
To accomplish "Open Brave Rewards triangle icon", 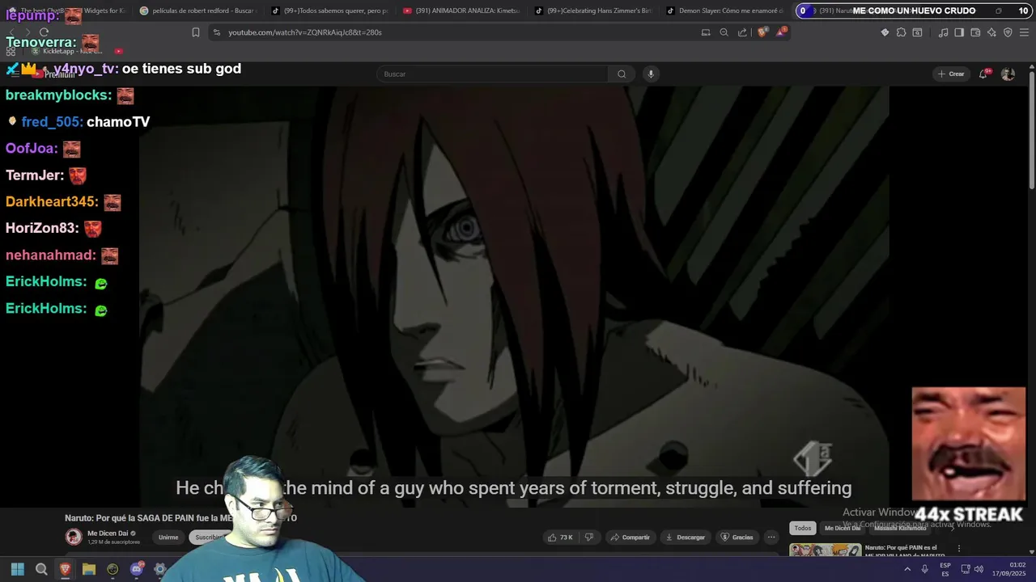I will pyautogui.click(x=781, y=32).
